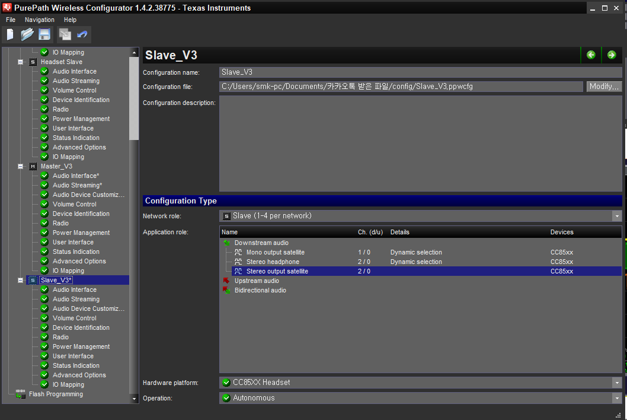Click the Downstream audio green arrow icon
Image resolution: width=627 pixels, height=420 pixels.
(227, 243)
